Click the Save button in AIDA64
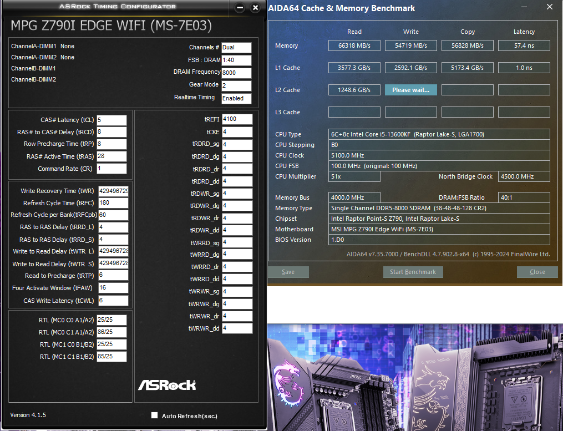This screenshot has width=563, height=431. 288,272
